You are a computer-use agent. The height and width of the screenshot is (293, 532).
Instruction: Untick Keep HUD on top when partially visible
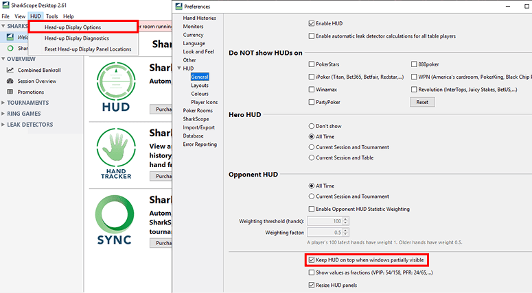pos(312,260)
